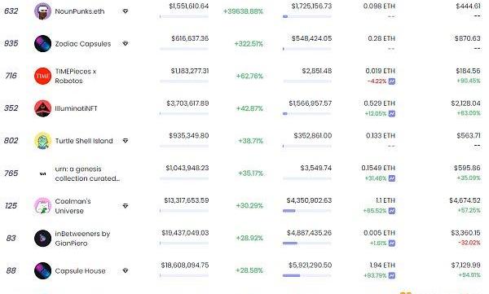
Task: Open the urn: a genesis collection link
Action: click(x=87, y=173)
